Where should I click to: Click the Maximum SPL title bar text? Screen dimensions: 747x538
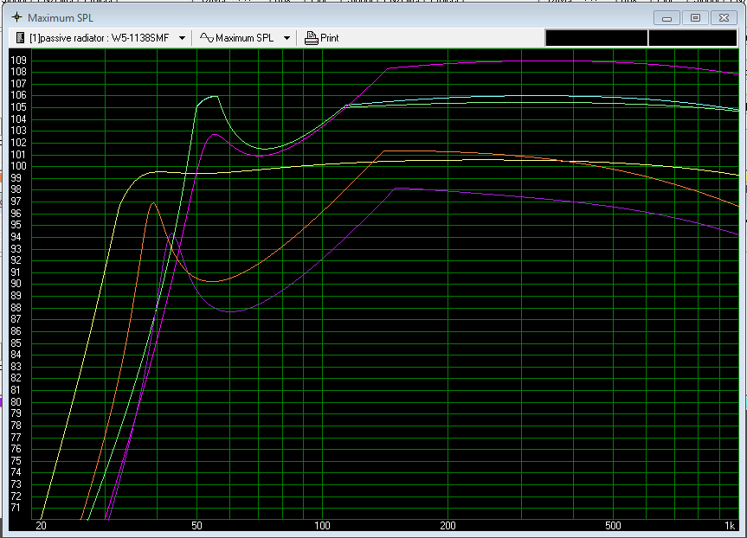click(x=61, y=18)
